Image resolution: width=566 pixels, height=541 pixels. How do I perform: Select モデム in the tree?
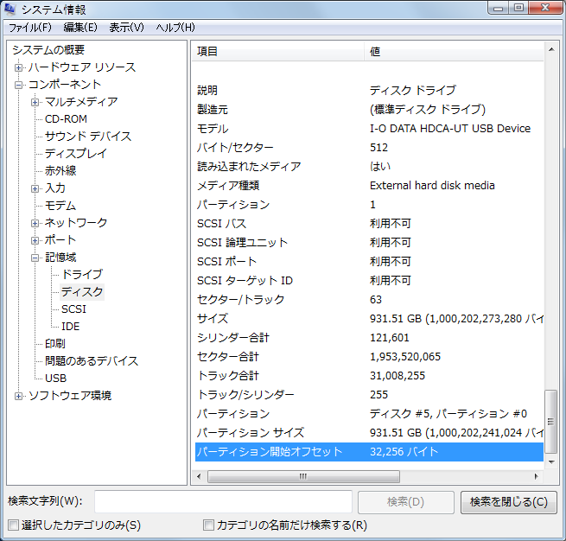point(60,206)
